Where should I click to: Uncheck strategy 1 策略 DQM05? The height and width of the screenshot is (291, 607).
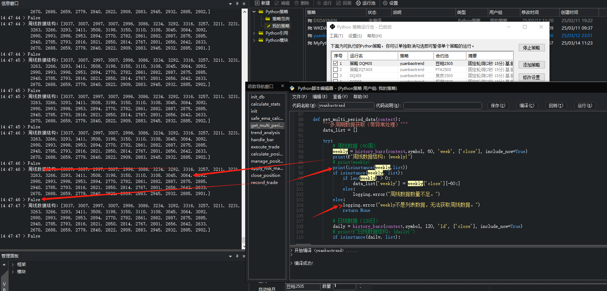(x=335, y=63)
